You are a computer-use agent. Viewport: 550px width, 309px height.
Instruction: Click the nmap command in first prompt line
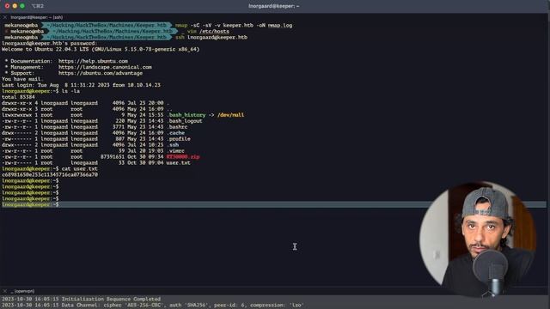234,25
